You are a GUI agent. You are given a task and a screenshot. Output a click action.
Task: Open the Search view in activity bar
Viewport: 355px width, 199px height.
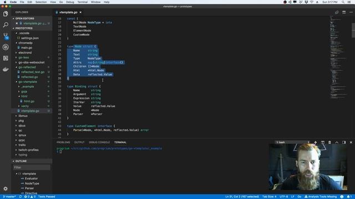pos(6,24)
